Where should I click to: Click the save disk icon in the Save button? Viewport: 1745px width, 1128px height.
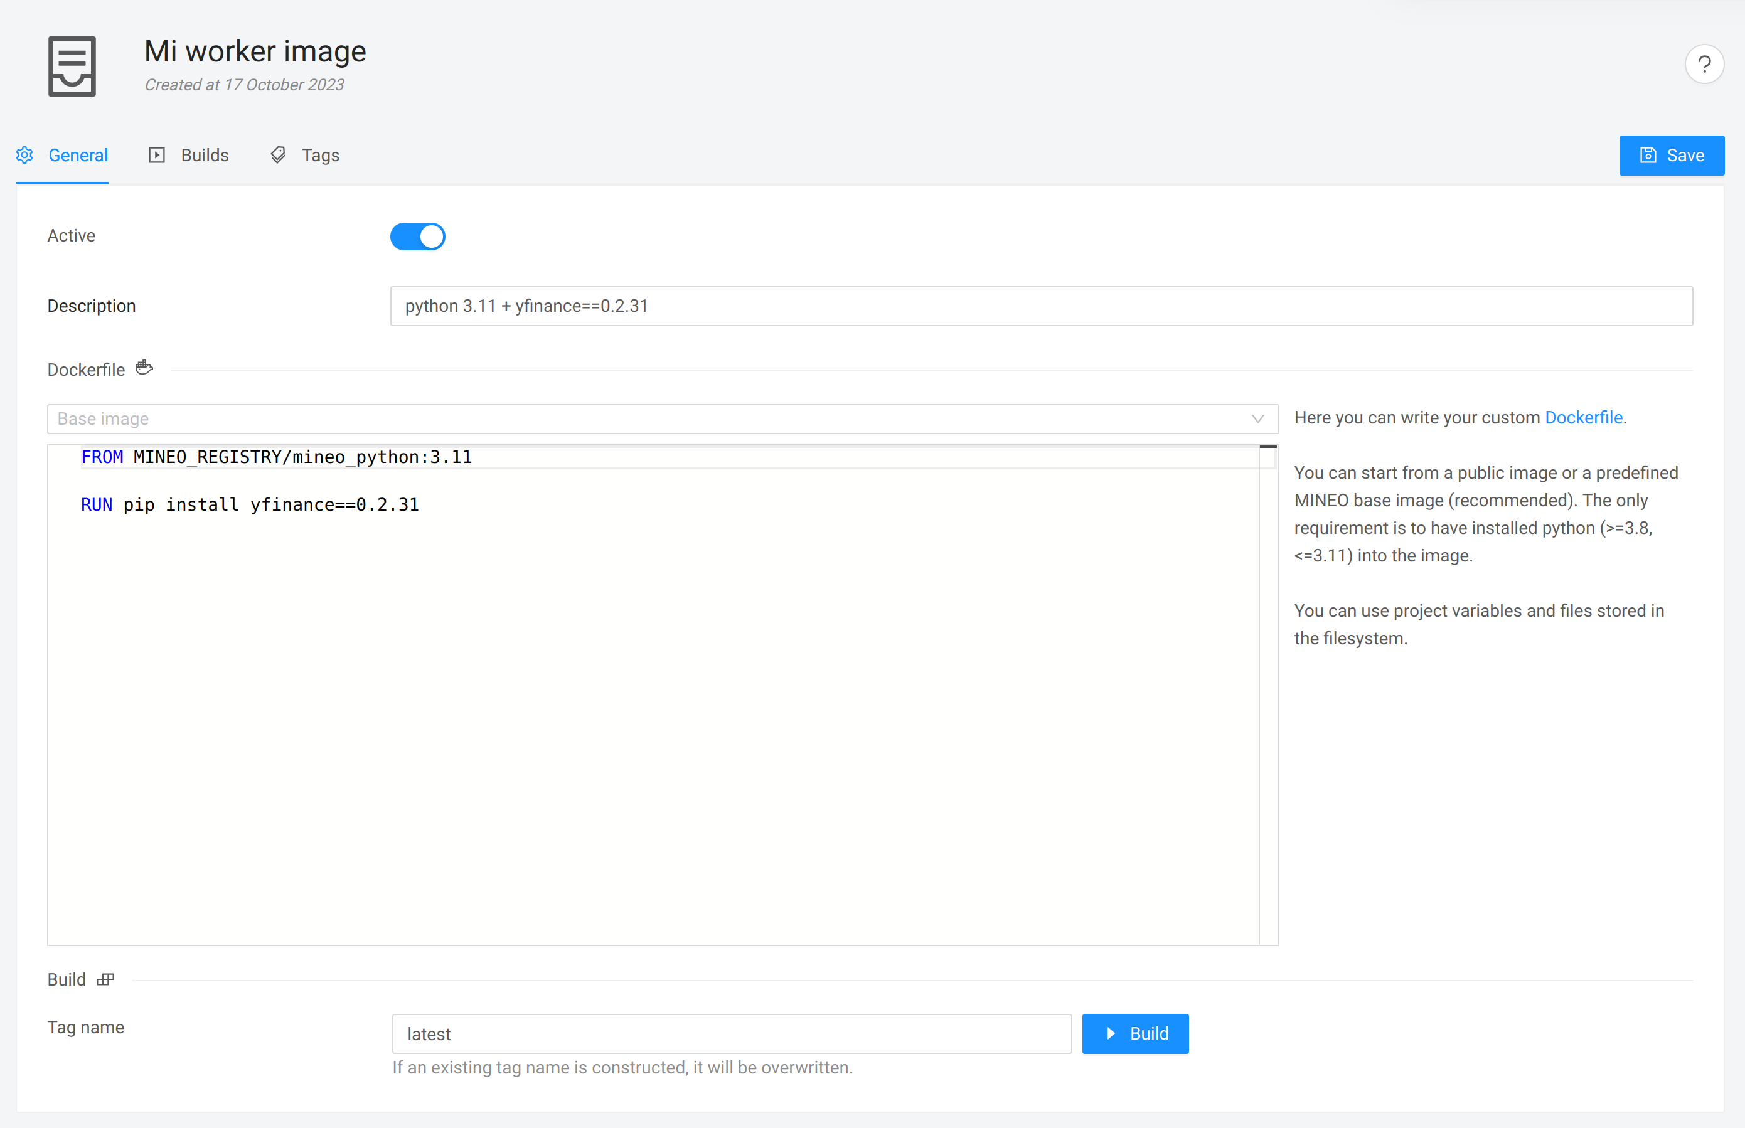1648,154
